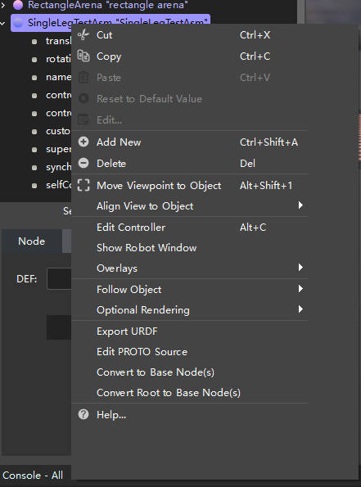Click the purple SingleLegTestAsm node icon
The image size is (361, 487).
tap(18, 23)
